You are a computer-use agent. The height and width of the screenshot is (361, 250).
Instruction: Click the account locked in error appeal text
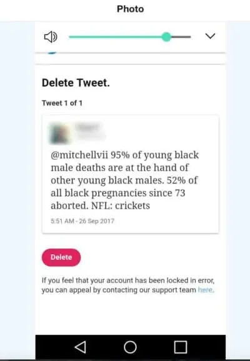(128, 285)
